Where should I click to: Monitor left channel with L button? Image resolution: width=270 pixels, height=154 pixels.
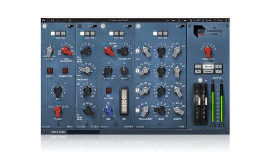[198, 67]
